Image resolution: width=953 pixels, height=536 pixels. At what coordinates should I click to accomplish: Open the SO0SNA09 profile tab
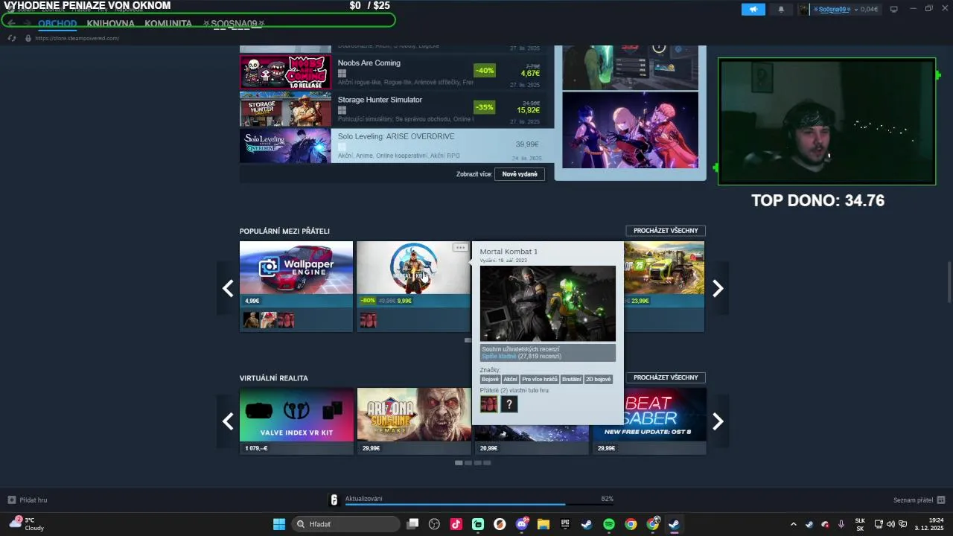(x=234, y=24)
